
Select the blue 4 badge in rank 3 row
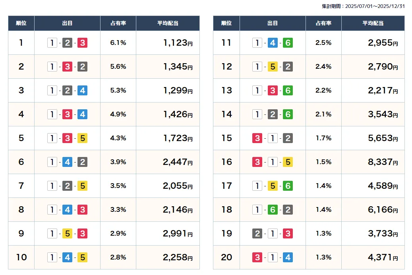pyautogui.click(x=82, y=91)
